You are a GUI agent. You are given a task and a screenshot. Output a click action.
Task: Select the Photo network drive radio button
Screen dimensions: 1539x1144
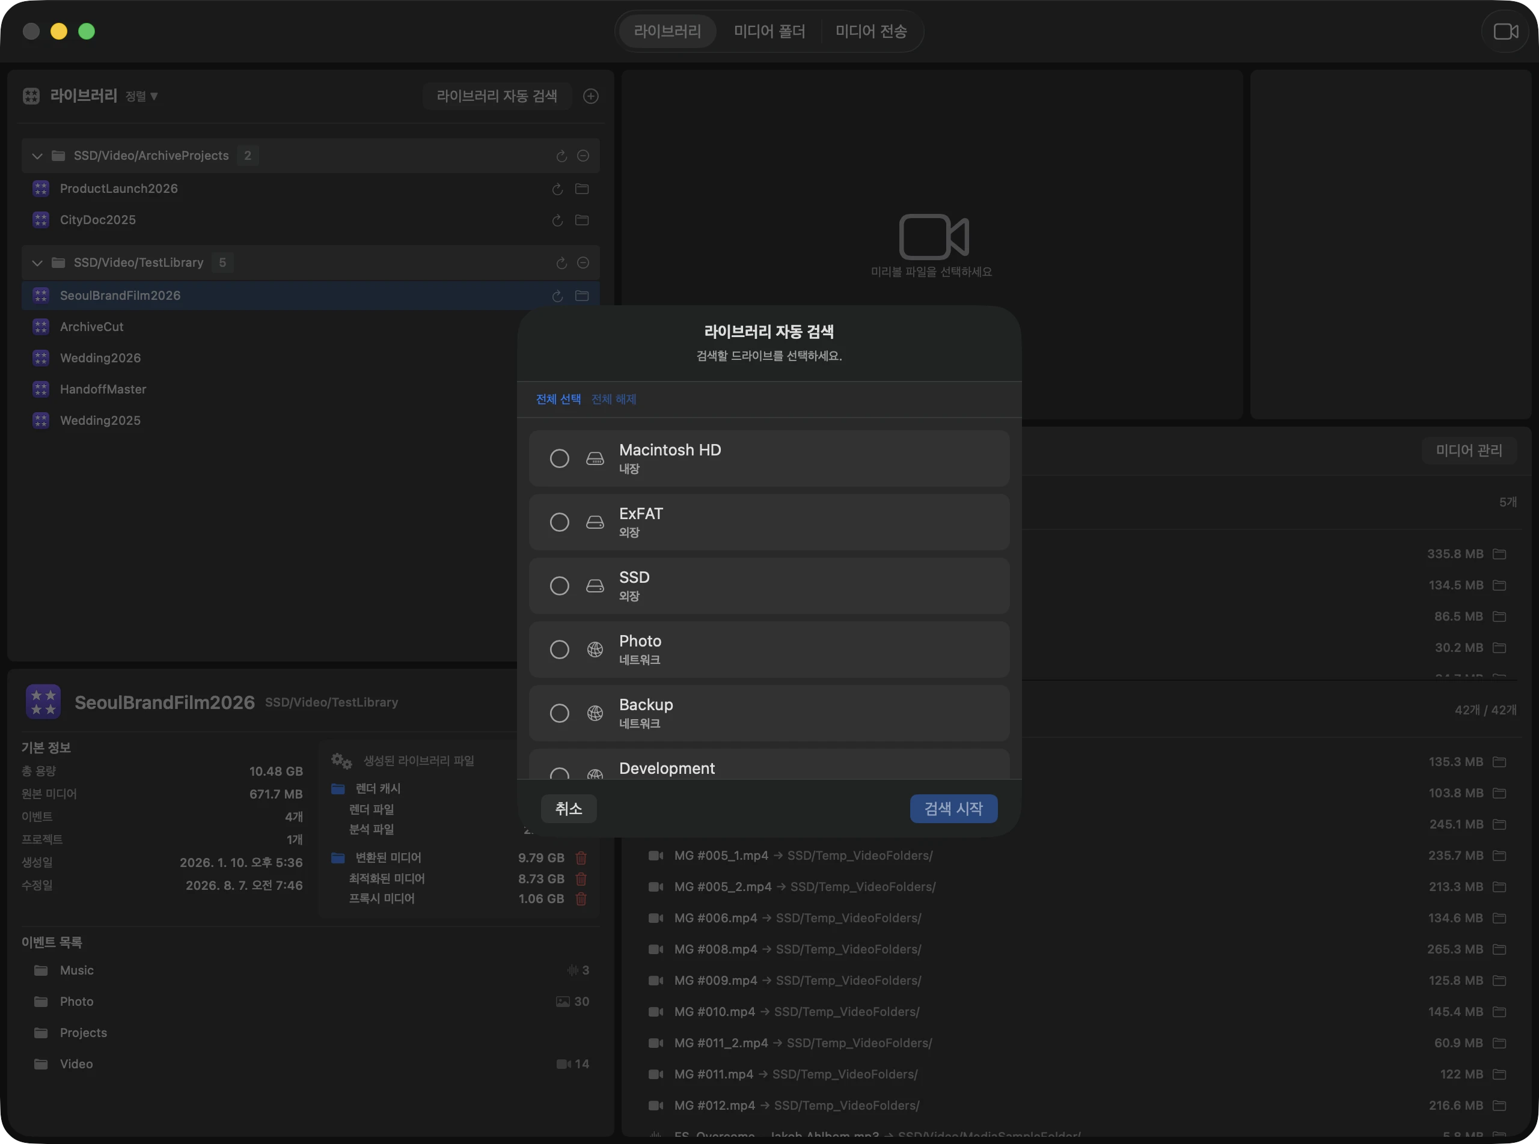(x=559, y=650)
